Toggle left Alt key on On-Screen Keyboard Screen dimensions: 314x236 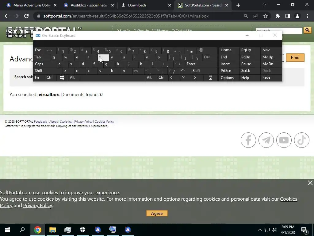(x=74, y=77)
